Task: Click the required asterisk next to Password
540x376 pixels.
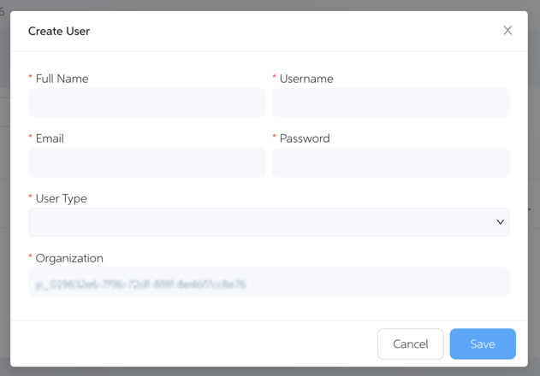Action: click(x=275, y=138)
